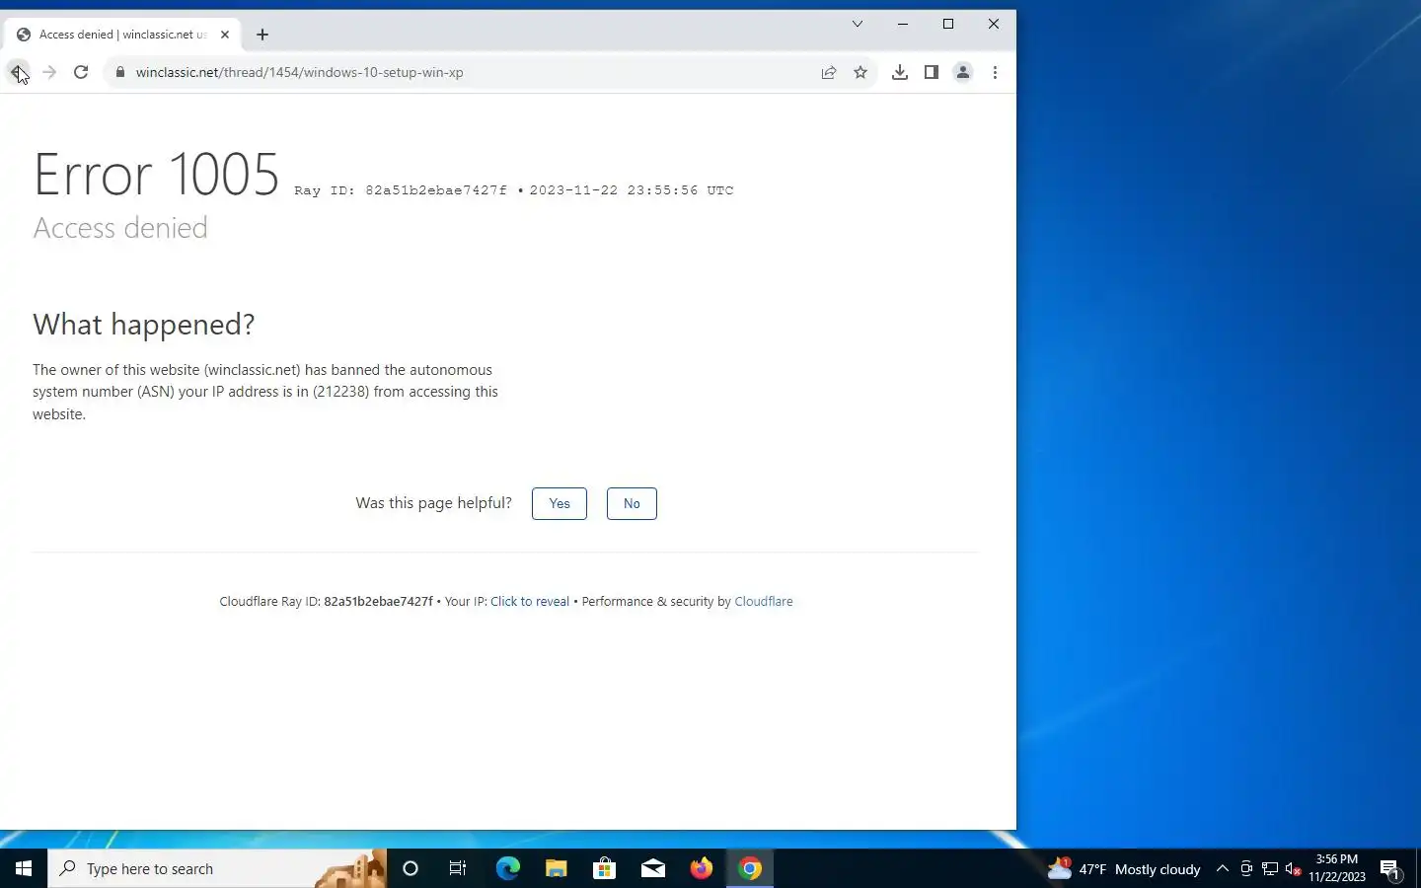Open the clock showing 3:56 PM
This screenshot has height=888, width=1421.
(1337, 868)
